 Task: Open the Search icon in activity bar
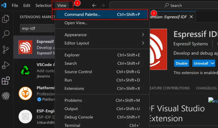[6, 34]
